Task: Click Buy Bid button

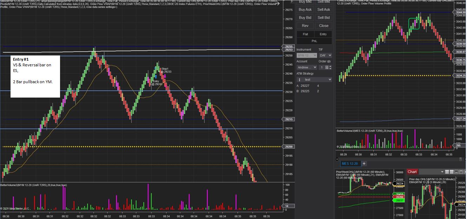Action: pos(305,18)
